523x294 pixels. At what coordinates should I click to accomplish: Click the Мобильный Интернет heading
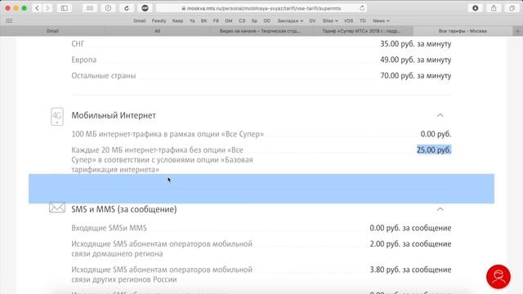(x=114, y=115)
